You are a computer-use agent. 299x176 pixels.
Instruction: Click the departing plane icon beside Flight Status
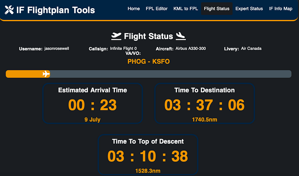coord(116,36)
